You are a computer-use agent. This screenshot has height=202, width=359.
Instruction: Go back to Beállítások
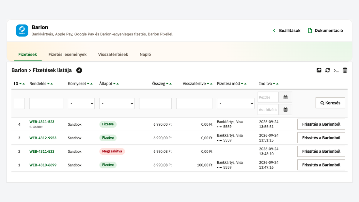(287, 30)
